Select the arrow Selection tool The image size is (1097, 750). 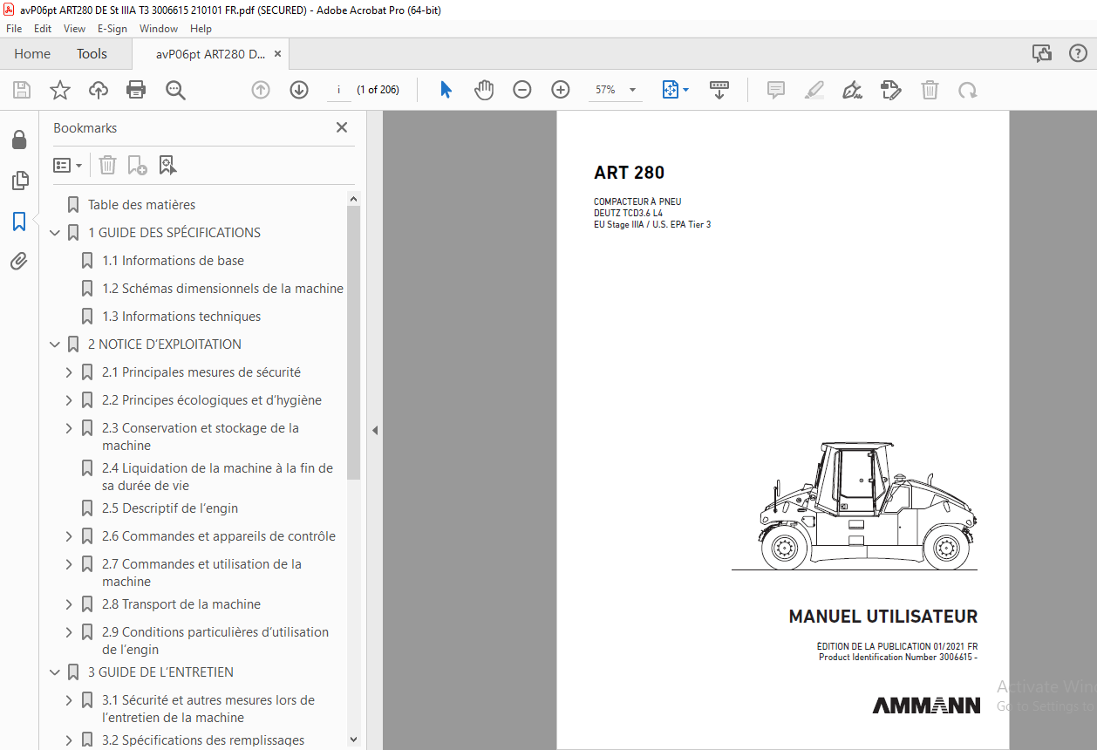(446, 90)
